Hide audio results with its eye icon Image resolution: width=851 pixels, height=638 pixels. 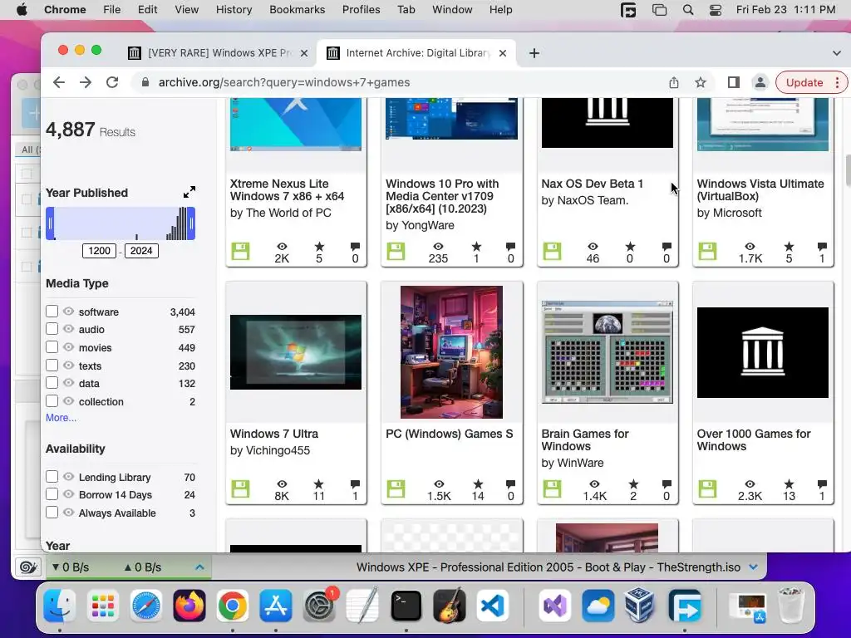(x=68, y=329)
